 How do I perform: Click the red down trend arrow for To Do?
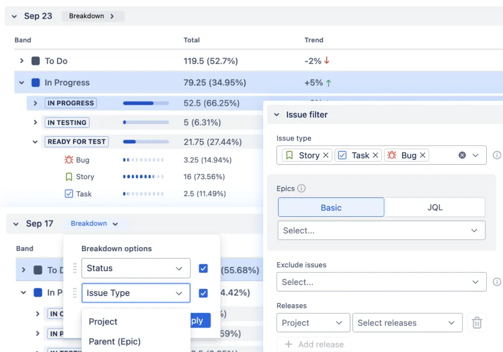pyautogui.click(x=327, y=61)
